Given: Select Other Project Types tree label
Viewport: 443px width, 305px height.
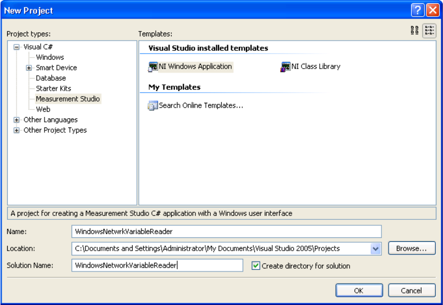Looking at the screenshot, I should pyautogui.click(x=55, y=130).
